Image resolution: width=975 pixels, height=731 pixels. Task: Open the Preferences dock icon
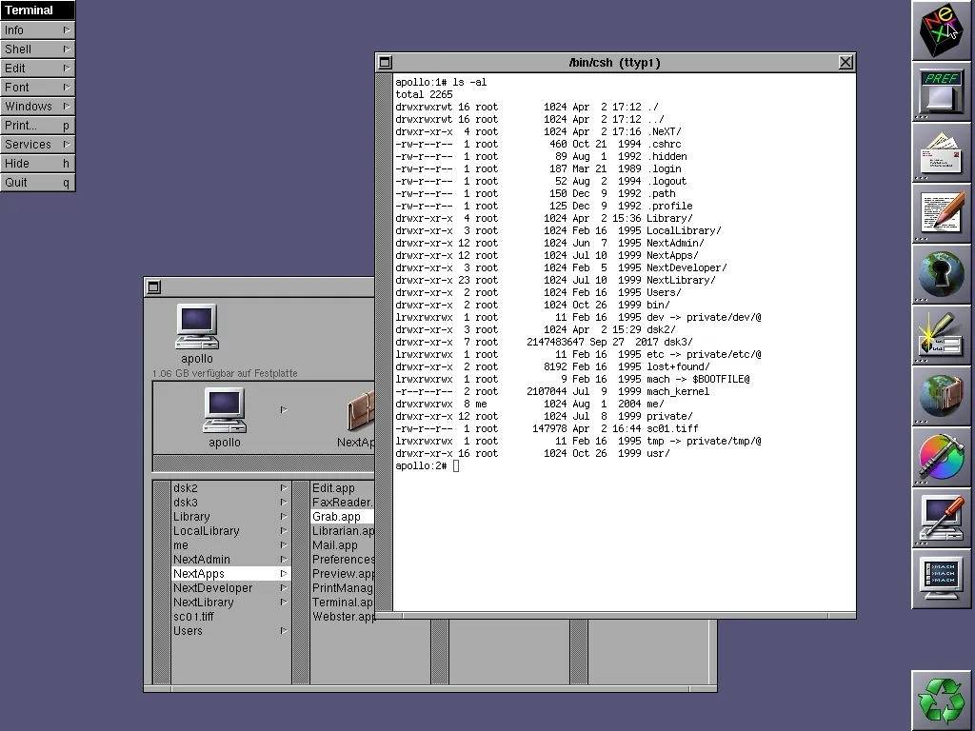click(x=942, y=91)
